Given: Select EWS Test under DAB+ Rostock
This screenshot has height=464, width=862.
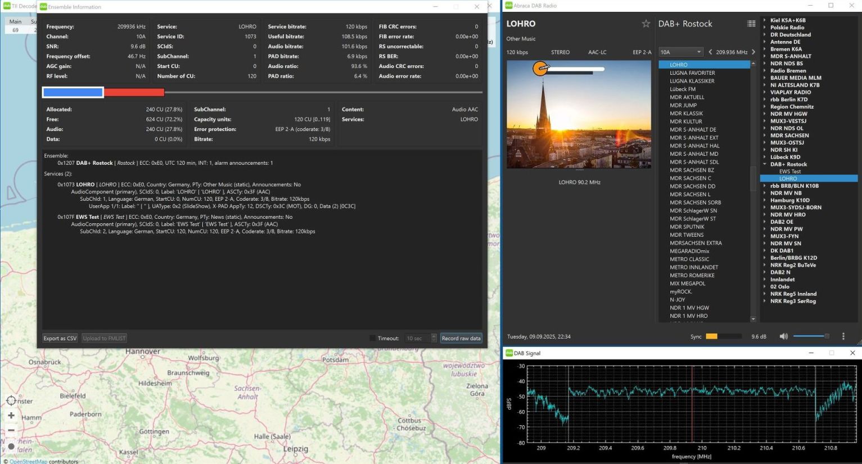Looking at the screenshot, I should tap(789, 172).
